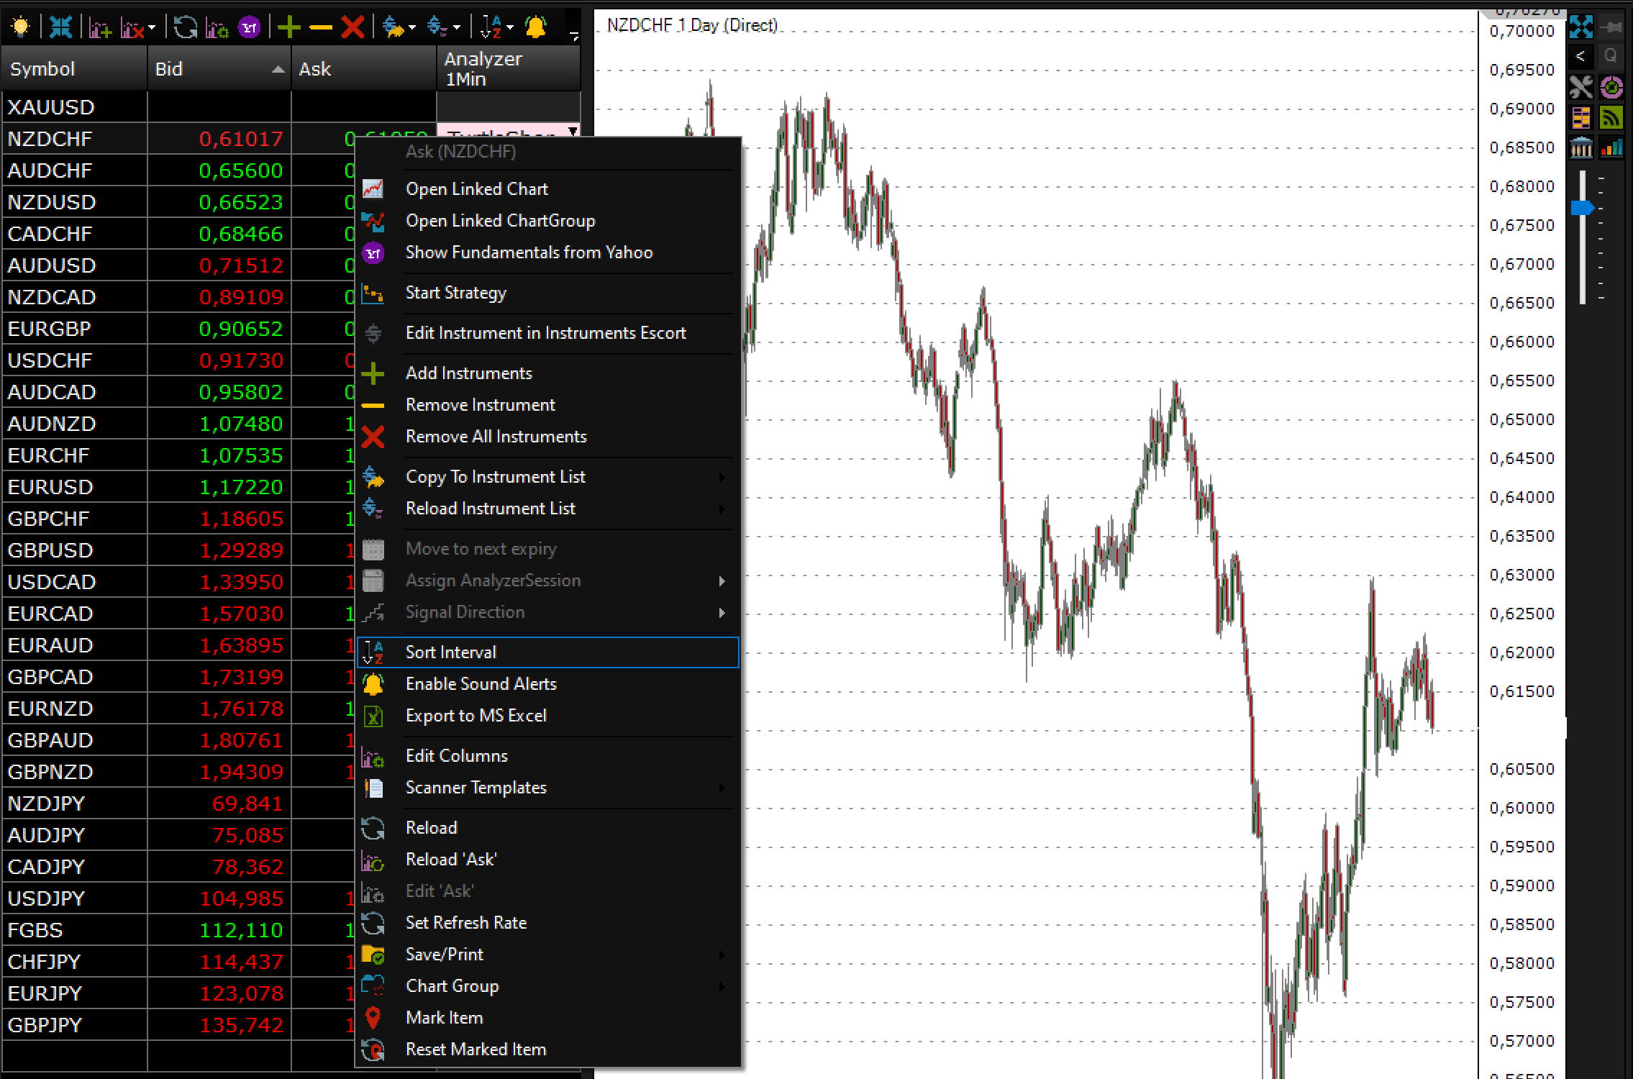Click the Symbol column header

[73, 69]
